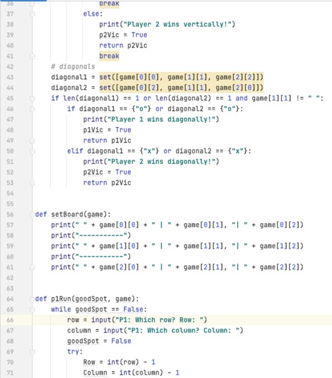This screenshot has height=378, width=332.
Task: Click 'return p2Vic' on line 53
Action: coord(107,183)
